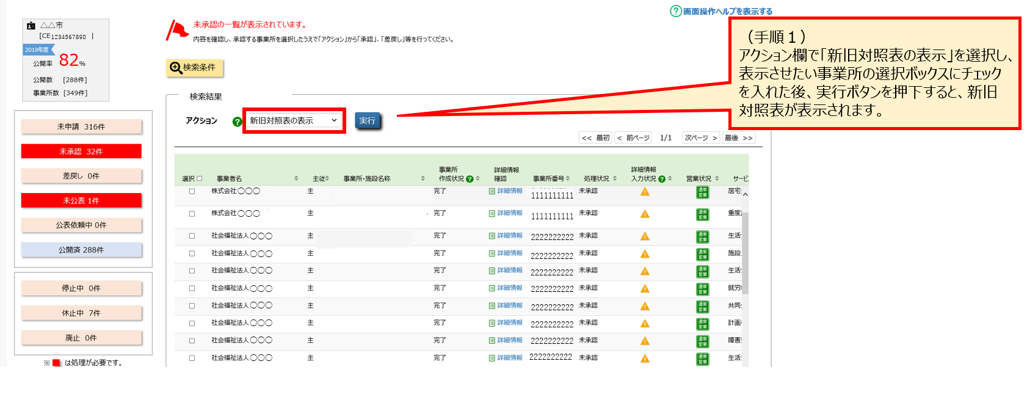
Task: Open 詳細情報 link in 重度 row
Action: pos(506,213)
